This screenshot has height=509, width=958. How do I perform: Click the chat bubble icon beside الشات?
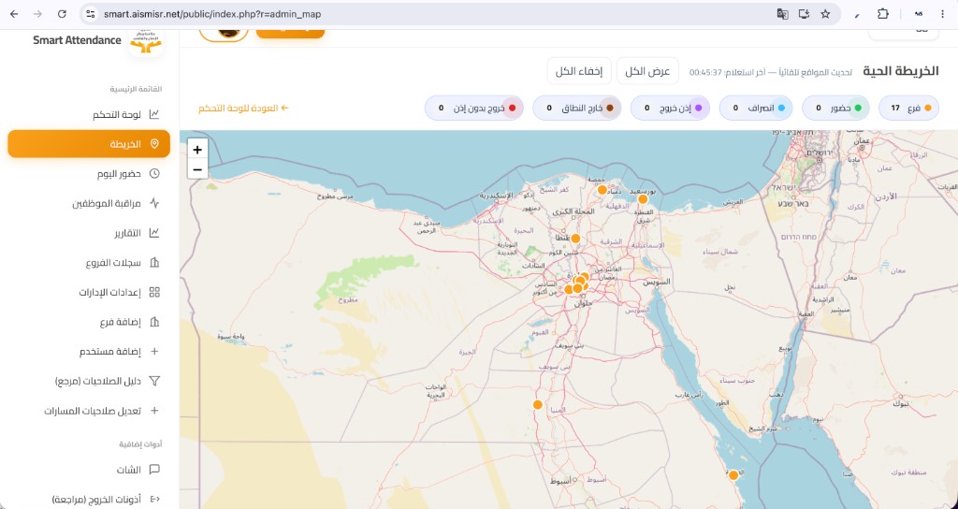pos(154,470)
